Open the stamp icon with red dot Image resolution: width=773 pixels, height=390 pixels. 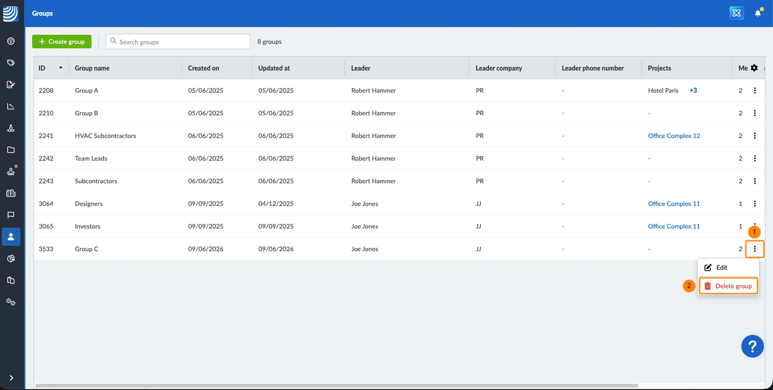point(11,171)
